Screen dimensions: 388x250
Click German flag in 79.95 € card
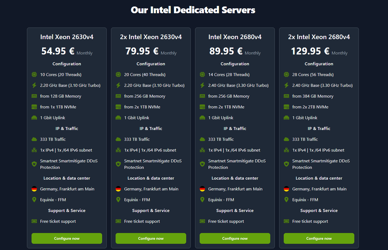click(x=118, y=189)
